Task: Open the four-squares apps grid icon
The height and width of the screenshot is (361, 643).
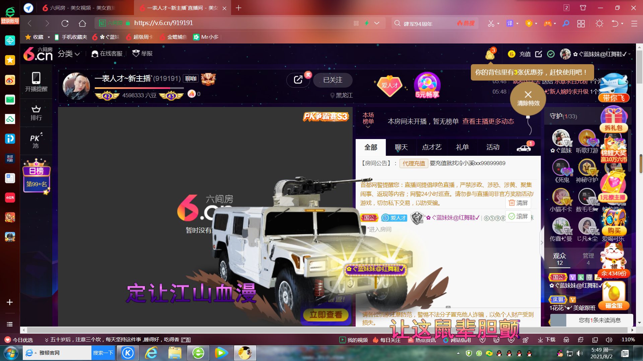Action: 581,23
